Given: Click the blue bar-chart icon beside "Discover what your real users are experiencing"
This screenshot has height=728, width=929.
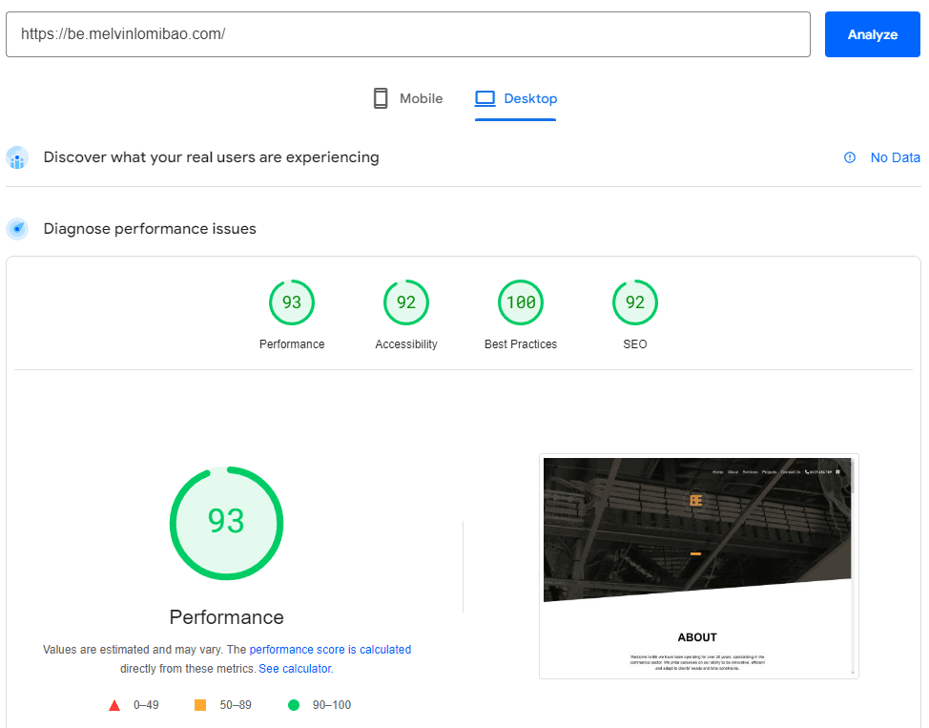Looking at the screenshot, I should coord(17,156).
